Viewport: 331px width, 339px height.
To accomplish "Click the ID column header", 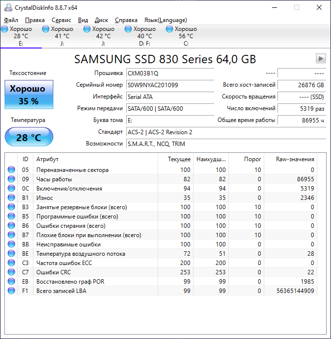I will 25,159.
